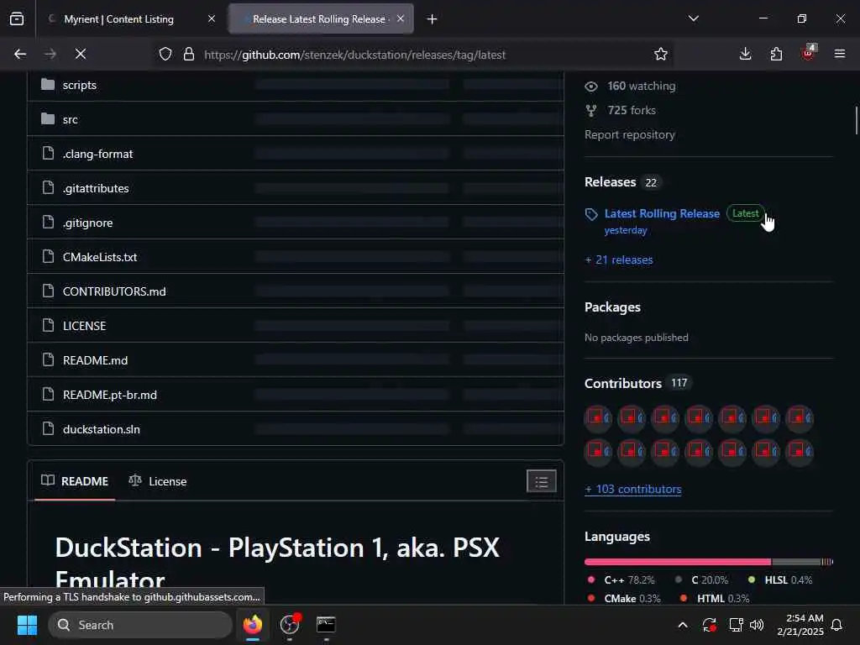Open the Firefox View button
Image resolution: width=860 pixels, height=645 pixels.
[17, 18]
